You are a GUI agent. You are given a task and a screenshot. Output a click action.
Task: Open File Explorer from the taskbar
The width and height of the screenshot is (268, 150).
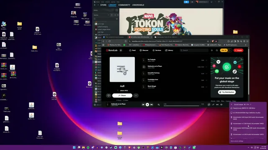(x=83, y=147)
